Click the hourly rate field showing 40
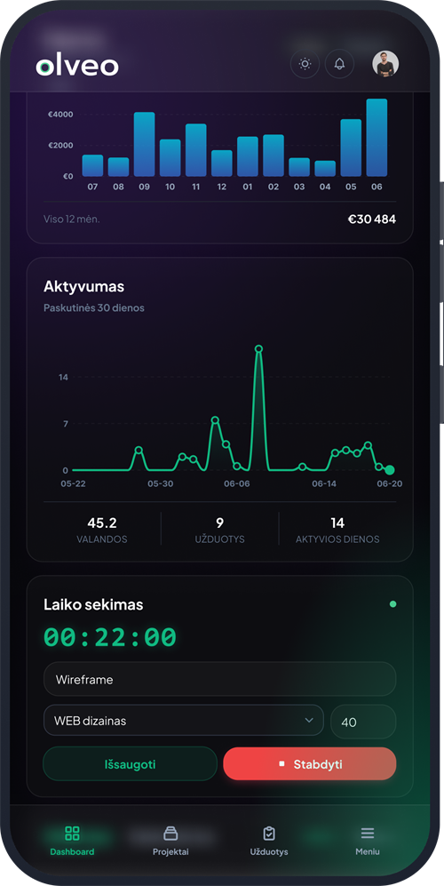The width and height of the screenshot is (444, 886). (x=363, y=722)
